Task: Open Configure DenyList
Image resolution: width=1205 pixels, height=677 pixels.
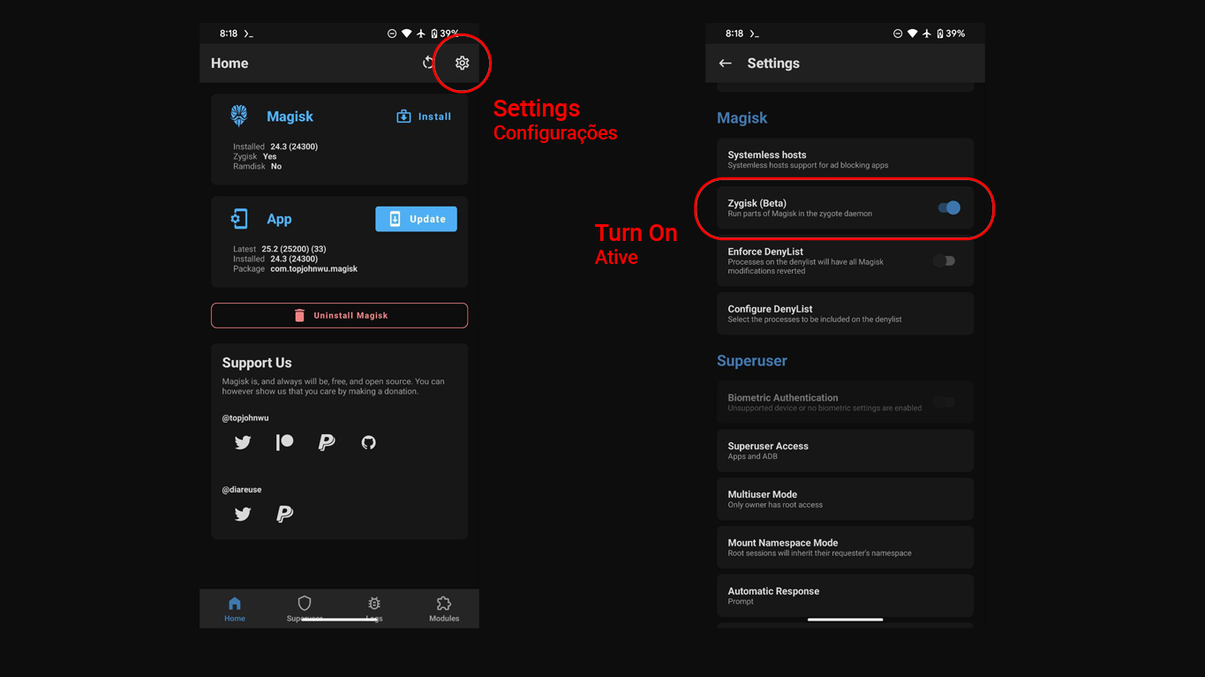Action: [845, 313]
